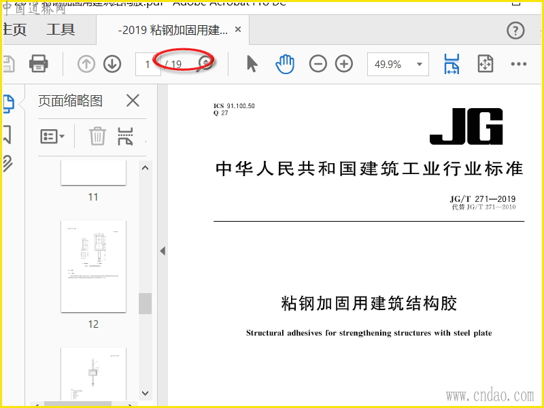Screen dimensions: 544x408
Task: Click the JG/T 271—2019 standard number
Action: click(483, 199)
